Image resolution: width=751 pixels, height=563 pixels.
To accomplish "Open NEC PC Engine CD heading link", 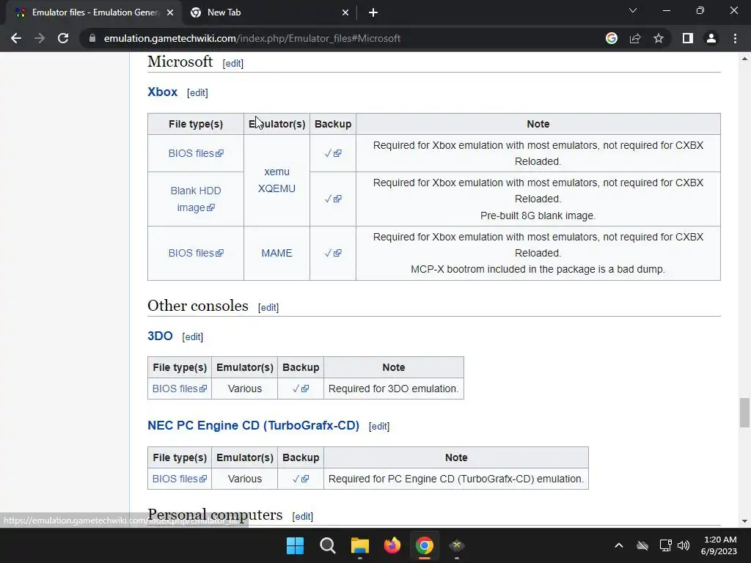I will coord(253,426).
